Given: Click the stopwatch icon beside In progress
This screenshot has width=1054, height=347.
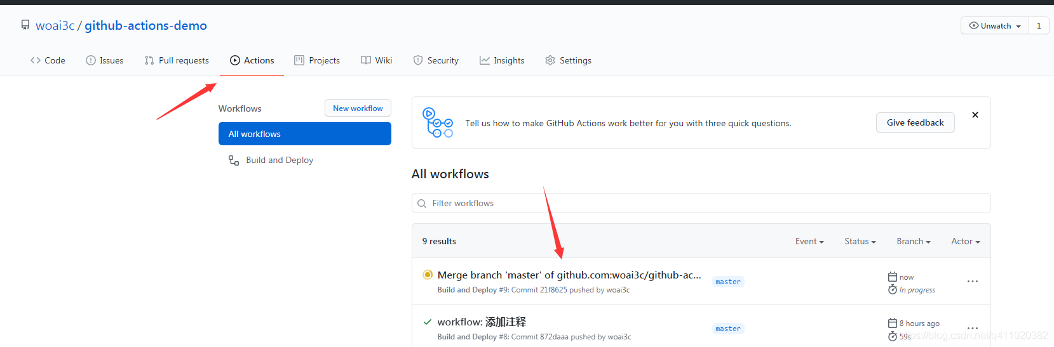Looking at the screenshot, I should tap(893, 289).
